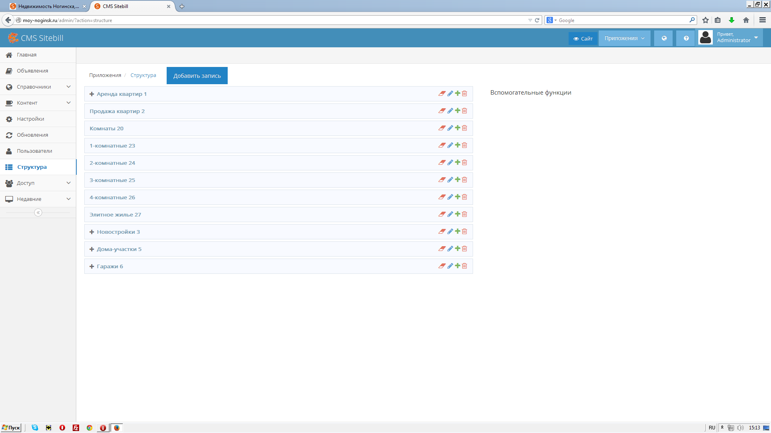Open Administrator user menu

coord(730,38)
